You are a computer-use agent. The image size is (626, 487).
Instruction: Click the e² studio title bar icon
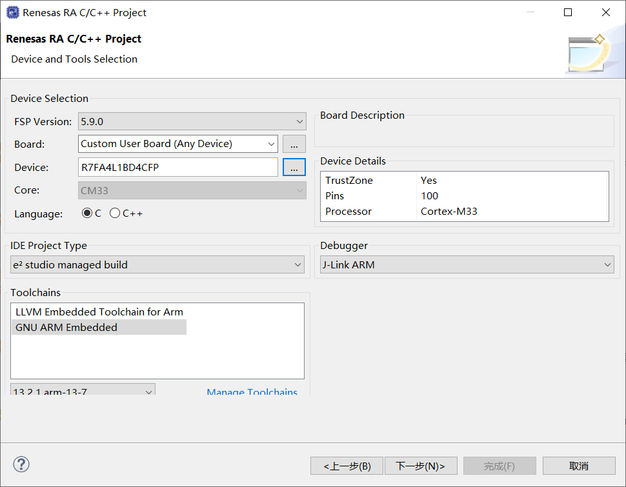[12, 12]
